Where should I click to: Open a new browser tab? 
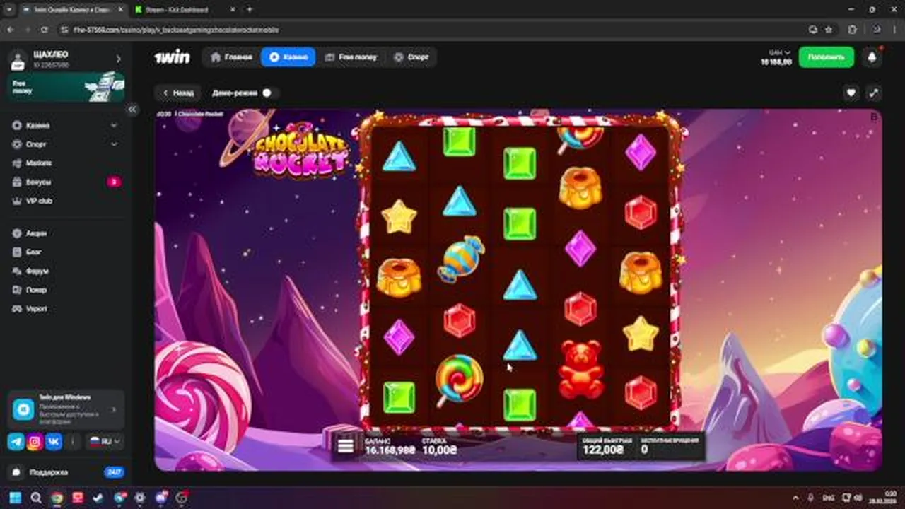tap(249, 10)
